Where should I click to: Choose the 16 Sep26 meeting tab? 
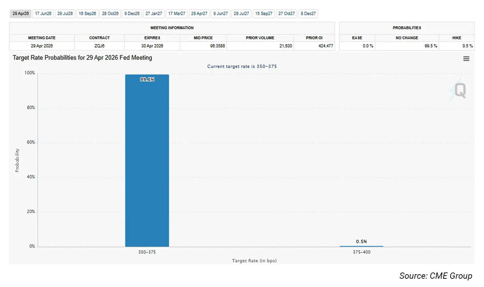pyautogui.click(x=87, y=14)
